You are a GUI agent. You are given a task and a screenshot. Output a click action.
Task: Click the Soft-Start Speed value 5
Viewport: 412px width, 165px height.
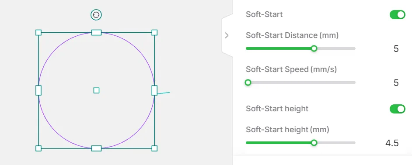[396, 83]
